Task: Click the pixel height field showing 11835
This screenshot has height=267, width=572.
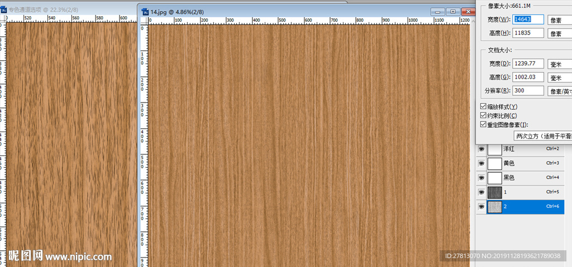Action: coord(528,33)
